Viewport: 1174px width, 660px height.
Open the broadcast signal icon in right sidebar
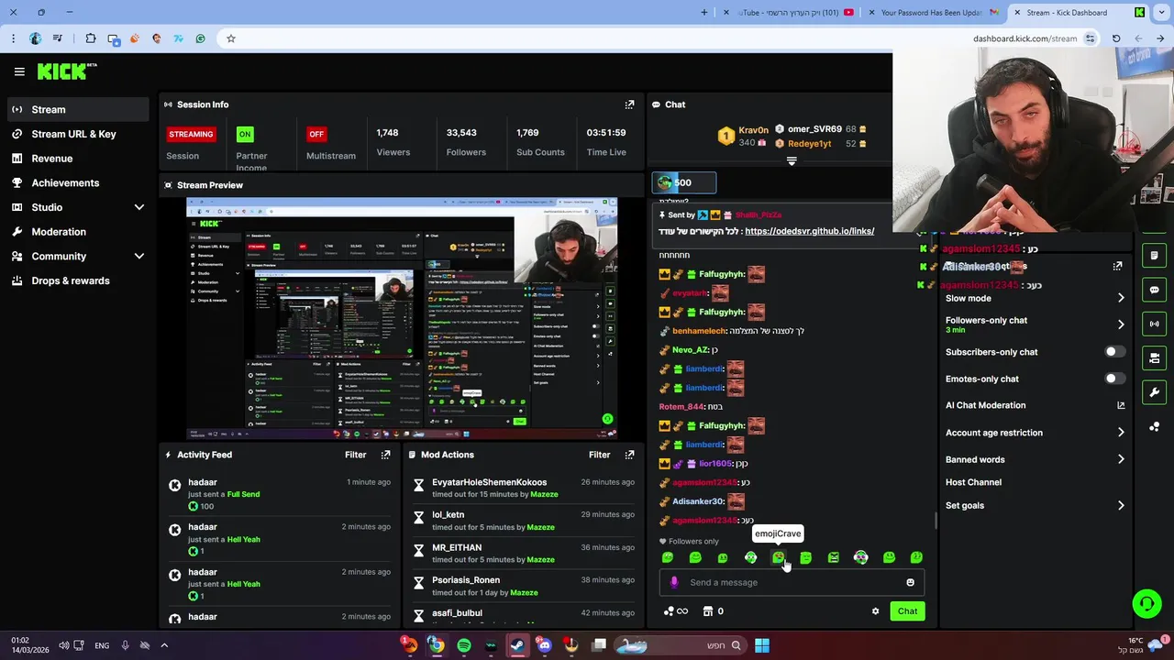coord(1154,324)
